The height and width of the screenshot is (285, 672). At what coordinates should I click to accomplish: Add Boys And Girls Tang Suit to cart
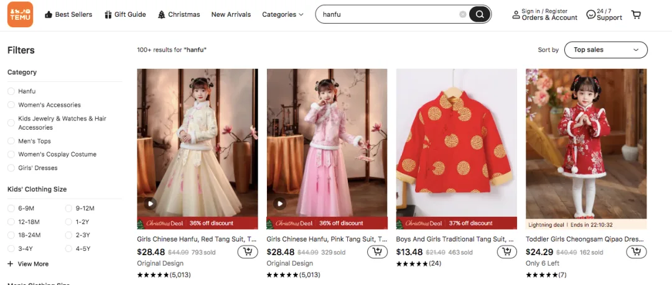point(507,252)
